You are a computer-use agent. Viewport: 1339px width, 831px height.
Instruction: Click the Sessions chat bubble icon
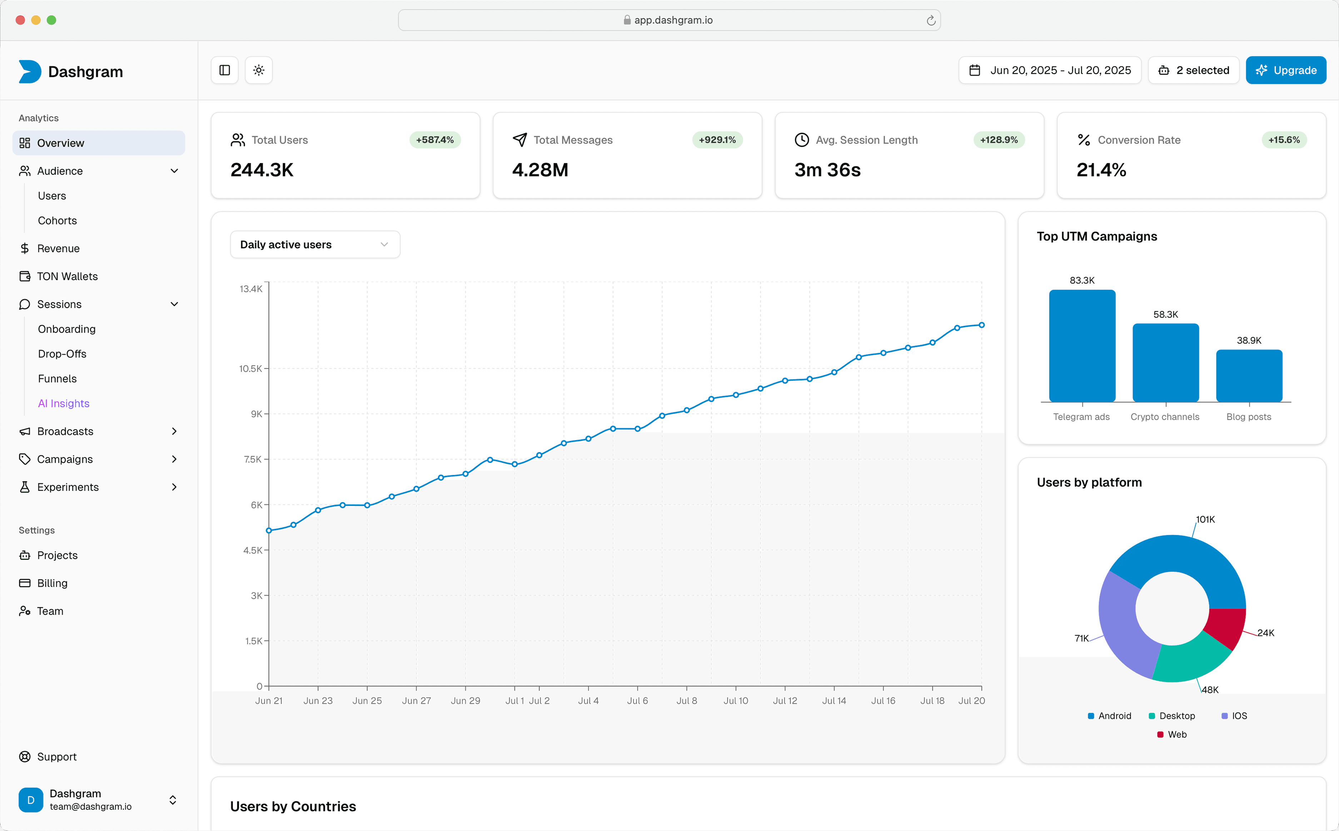[25, 304]
